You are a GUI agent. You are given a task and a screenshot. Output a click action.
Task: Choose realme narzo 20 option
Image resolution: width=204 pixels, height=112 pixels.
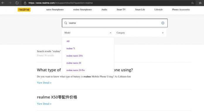coord(74,63)
